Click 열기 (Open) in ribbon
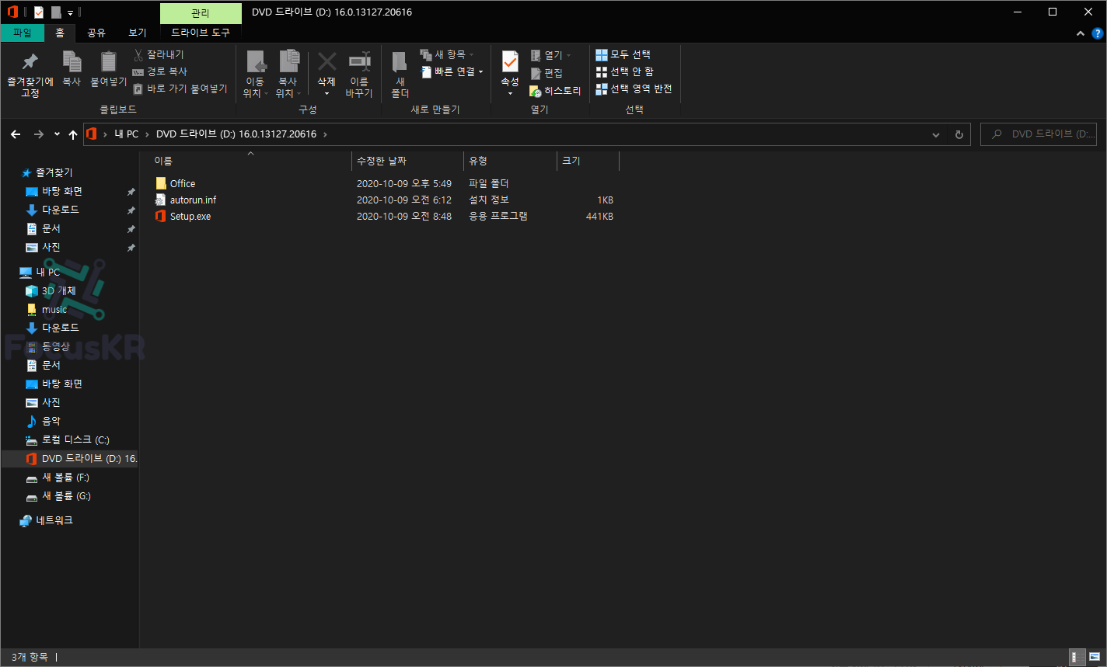 point(550,55)
